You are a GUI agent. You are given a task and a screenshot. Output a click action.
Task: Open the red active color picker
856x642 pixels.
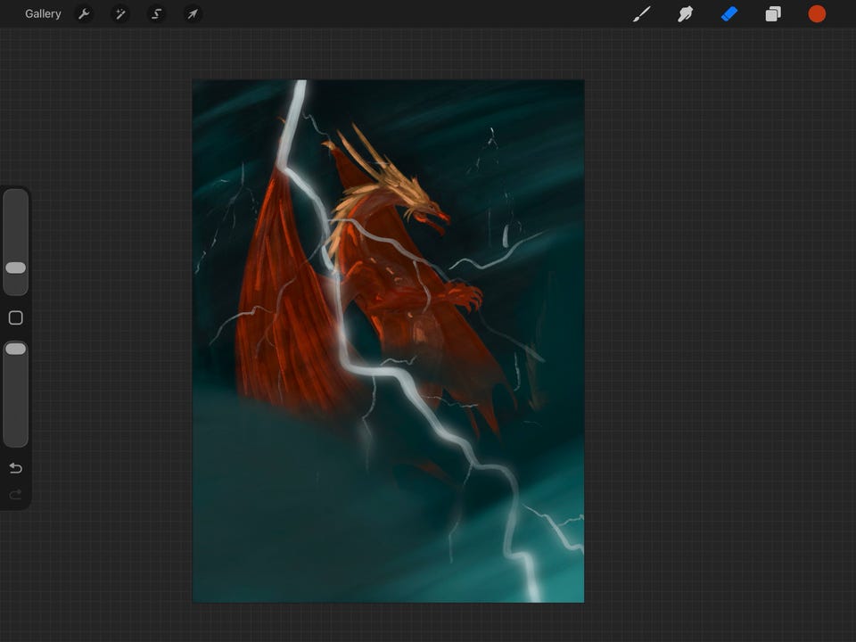point(817,13)
